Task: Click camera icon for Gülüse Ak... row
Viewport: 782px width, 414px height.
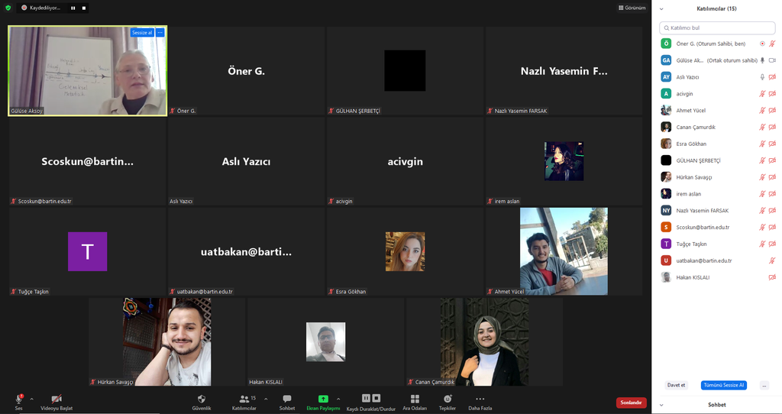Action: tap(772, 60)
